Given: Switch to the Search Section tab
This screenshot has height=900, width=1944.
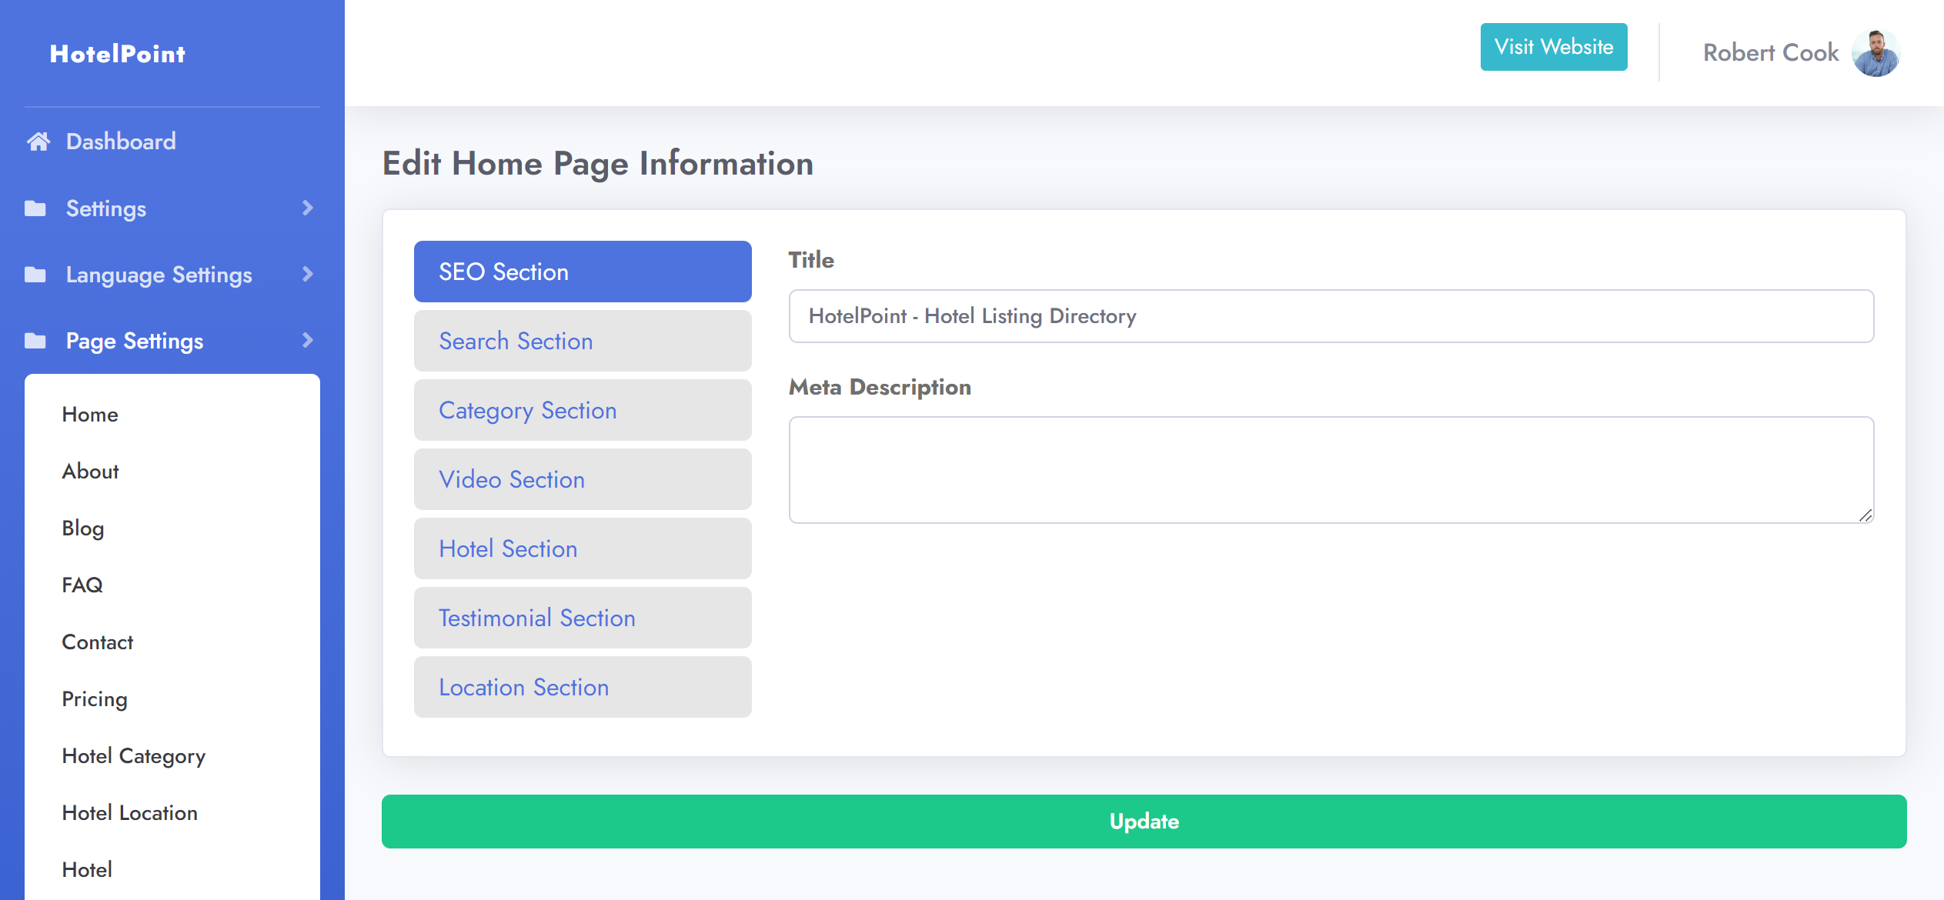Looking at the screenshot, I should [x=583, y=341].
